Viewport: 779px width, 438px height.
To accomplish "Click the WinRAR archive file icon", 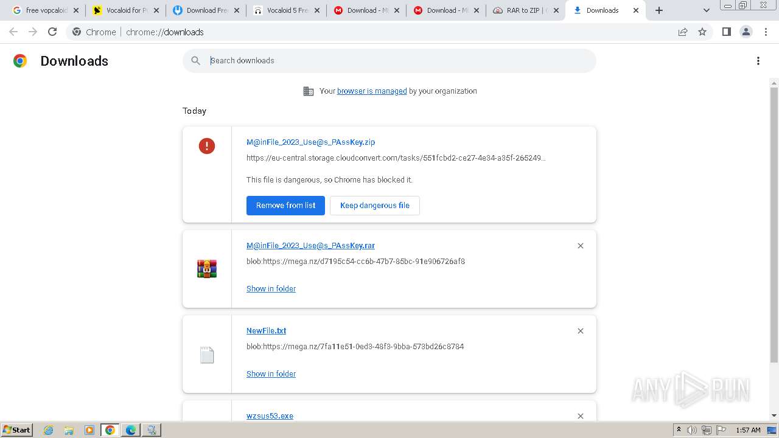I will (207, 268).
